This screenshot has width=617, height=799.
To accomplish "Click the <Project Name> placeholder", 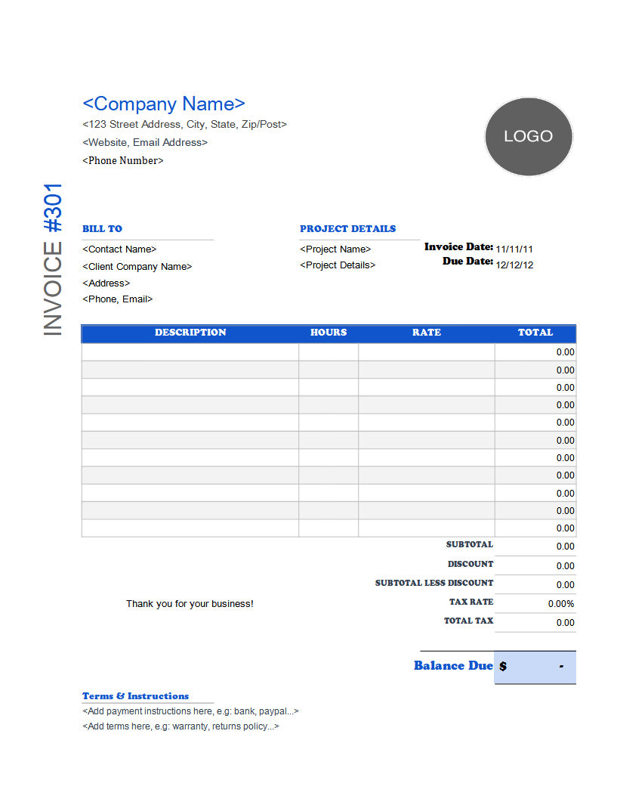I will (x=335, y=249).
